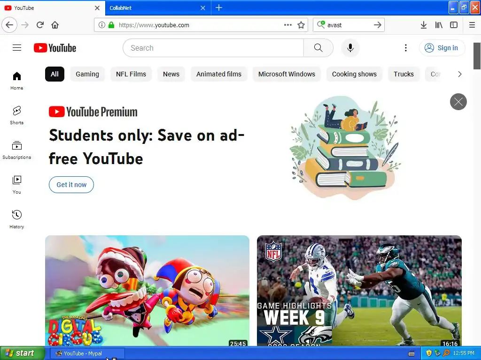Image resolution: width=481 pixels, height=360 pixels.
Task: Open the You section in sidebar
Action: [x=17, y=185]
